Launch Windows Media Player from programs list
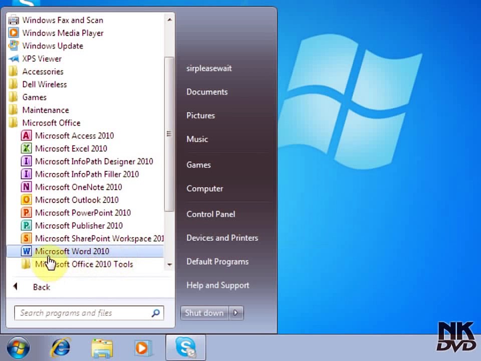Screen dimensions: 481x361 tap(85, 33)
